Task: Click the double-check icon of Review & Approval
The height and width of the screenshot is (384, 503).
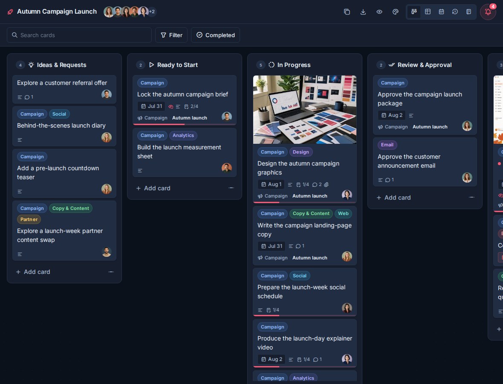Action: click(x=392, y=65)
